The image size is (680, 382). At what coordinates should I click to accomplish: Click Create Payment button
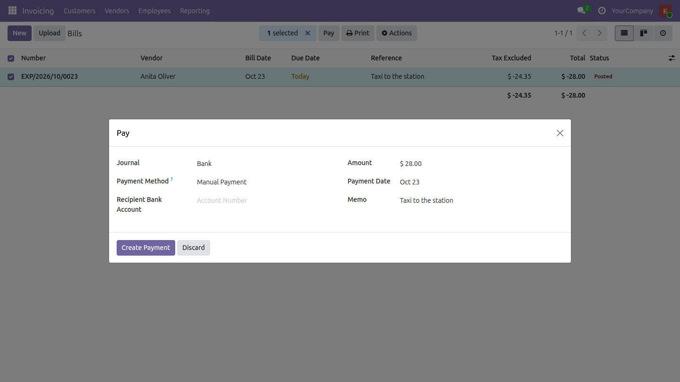click(x=146, y=248)
